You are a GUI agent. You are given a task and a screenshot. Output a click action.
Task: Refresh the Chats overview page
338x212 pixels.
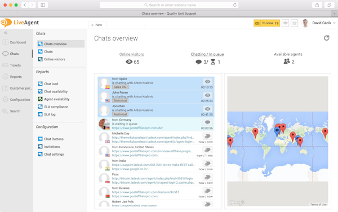point(327,38)
